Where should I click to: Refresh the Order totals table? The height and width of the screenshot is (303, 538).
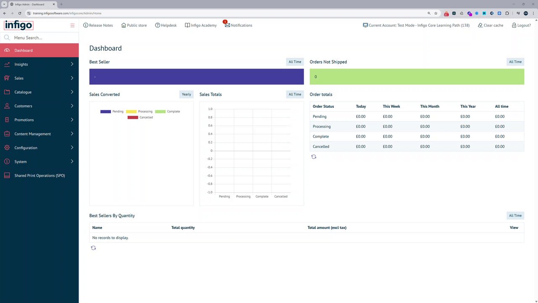click(314, 157)
